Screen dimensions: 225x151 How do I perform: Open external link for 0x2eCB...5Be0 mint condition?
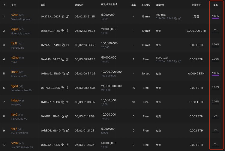(x=179, y=18)
